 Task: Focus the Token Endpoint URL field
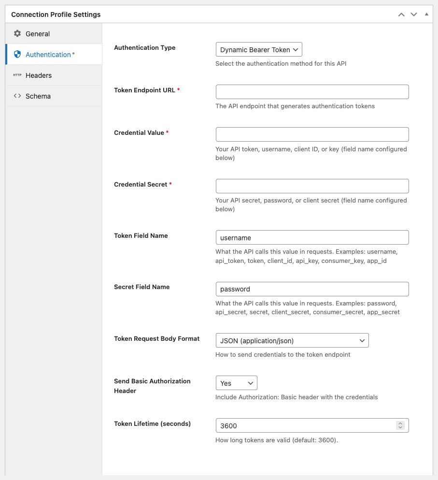pos(312,92)
